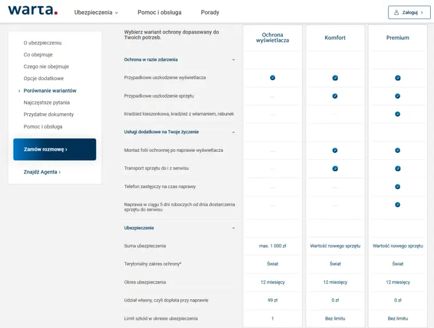The height and width of the screenshot is (328, 434).
Task: Click the 'max. 1 000 zł' sum value
Action: click(x=272, y=246)
